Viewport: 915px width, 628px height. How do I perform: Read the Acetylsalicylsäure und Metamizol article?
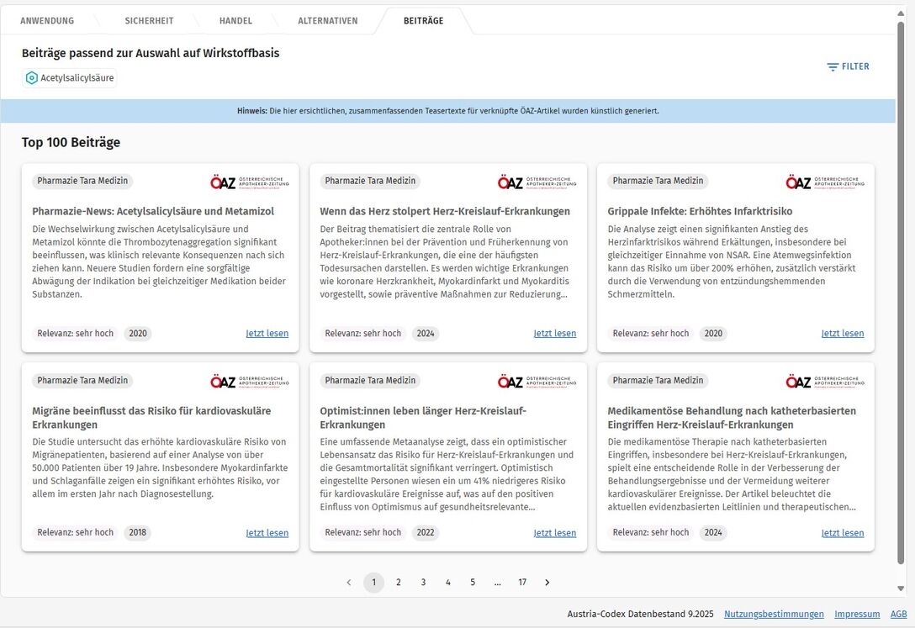coord(267,334)
